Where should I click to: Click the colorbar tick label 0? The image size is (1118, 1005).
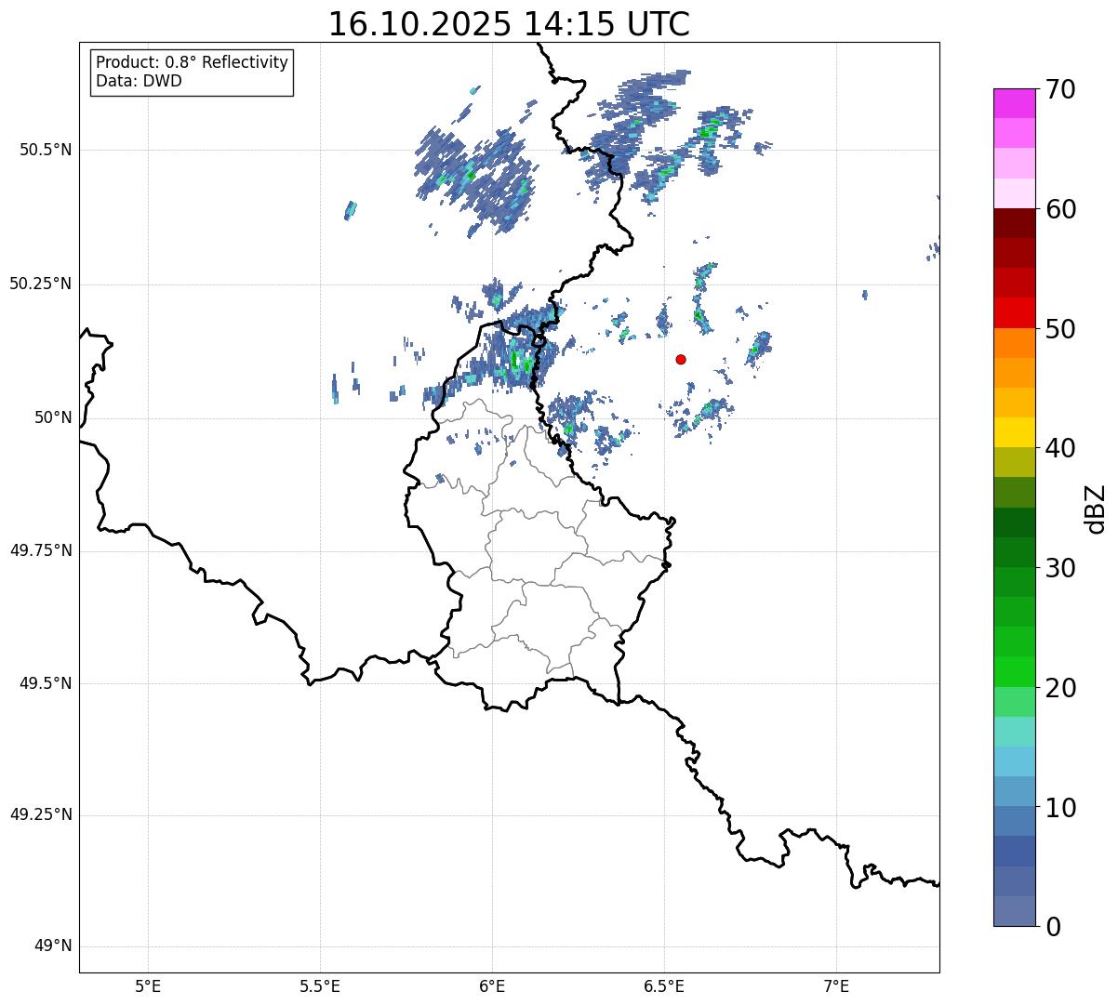coord(1052,927)
